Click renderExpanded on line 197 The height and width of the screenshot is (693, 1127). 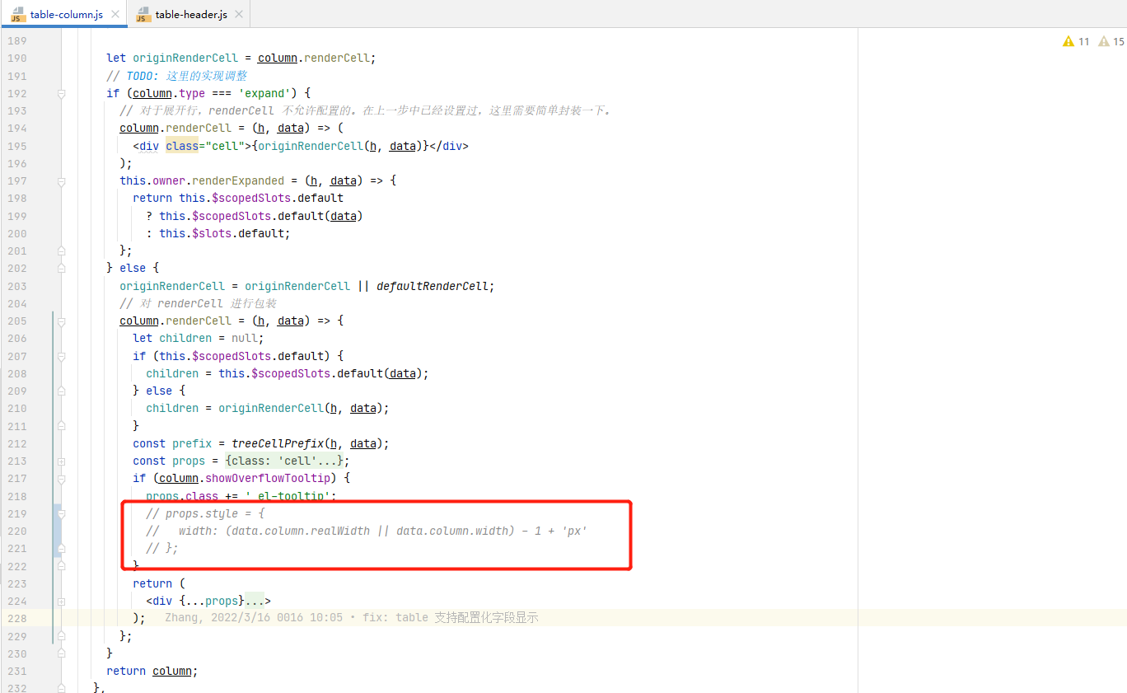[x=238, y=180]
